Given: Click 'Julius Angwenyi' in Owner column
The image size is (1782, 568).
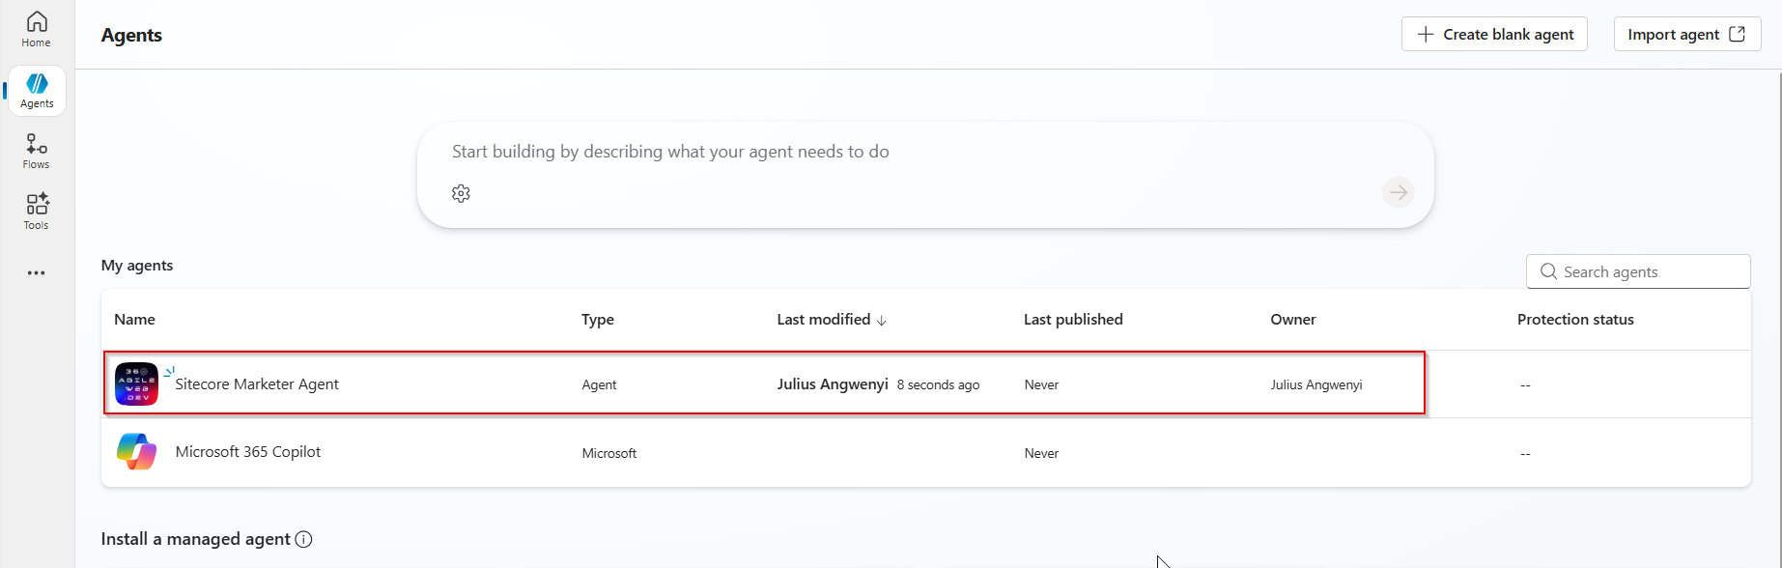Looking at the screenshot, I should coord(1316,384).
